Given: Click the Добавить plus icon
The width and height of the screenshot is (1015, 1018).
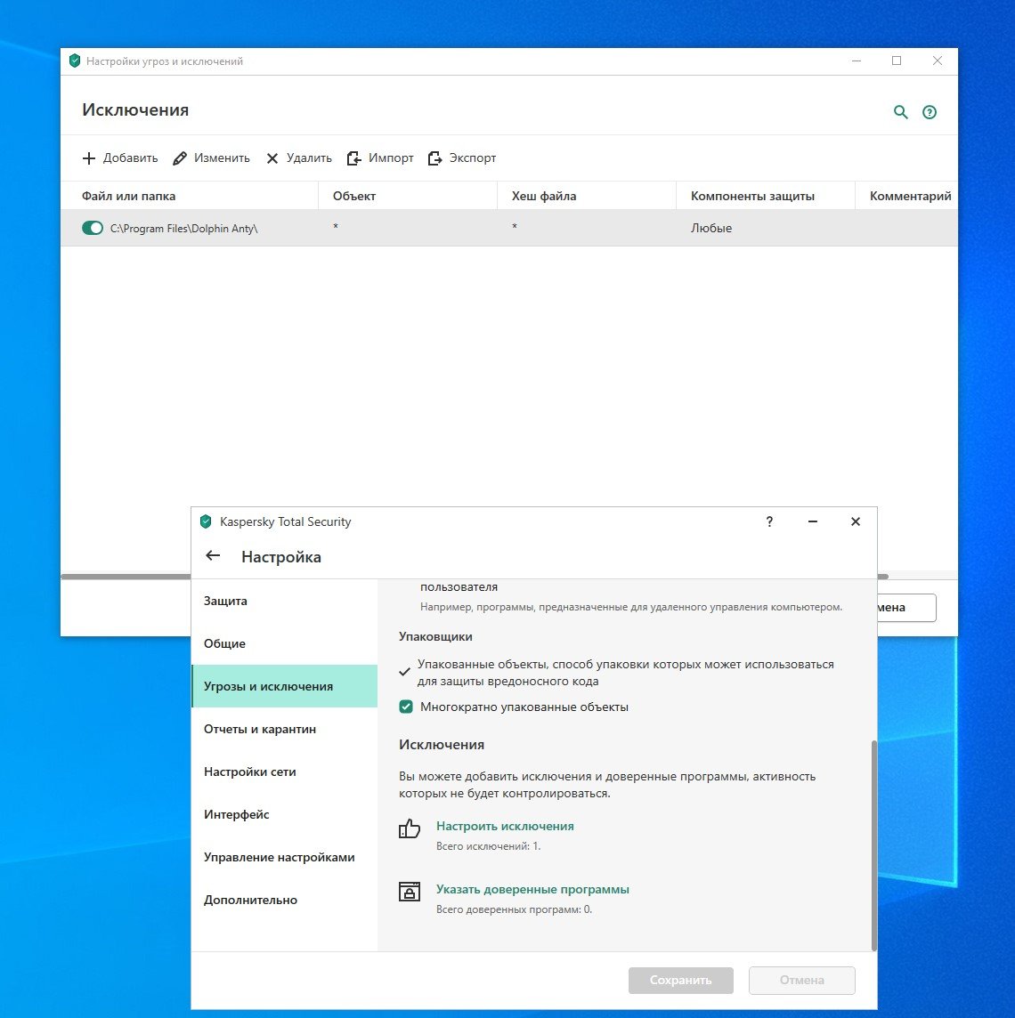Looking at the screenshot, I should coord(89,158).
